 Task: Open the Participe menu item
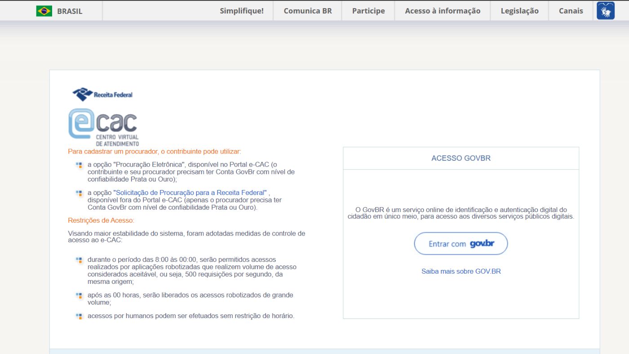(x=368, y=11)
